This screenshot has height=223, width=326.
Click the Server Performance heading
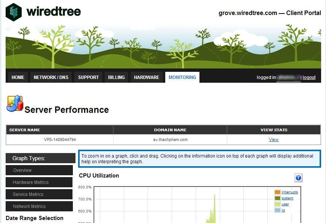tap(66, 110)
